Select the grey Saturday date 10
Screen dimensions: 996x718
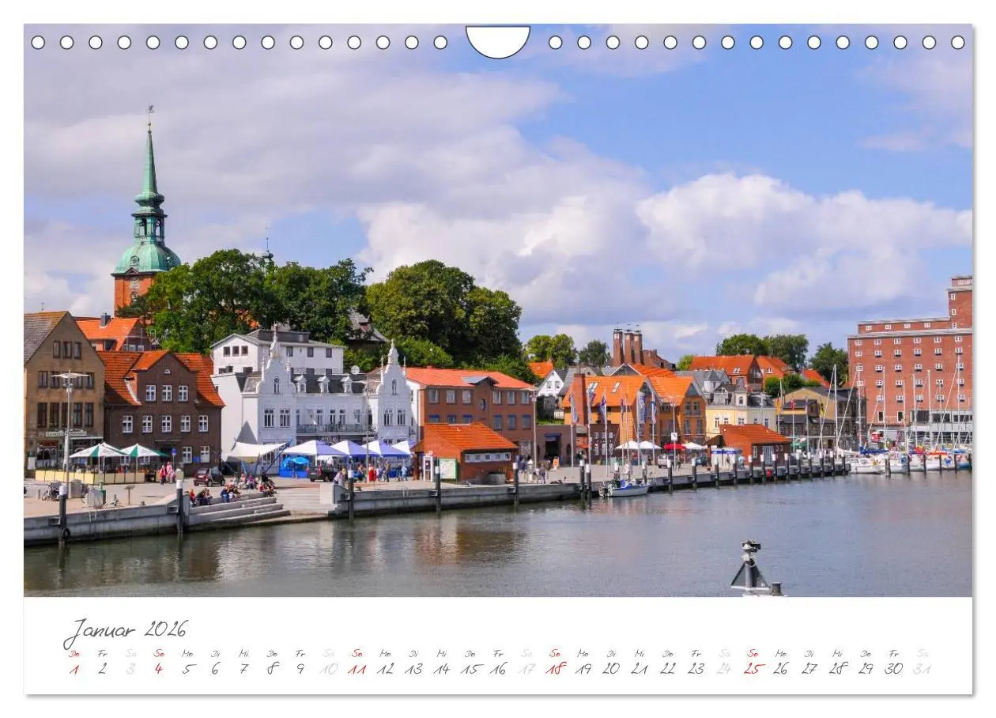click(x=329, y=669)
